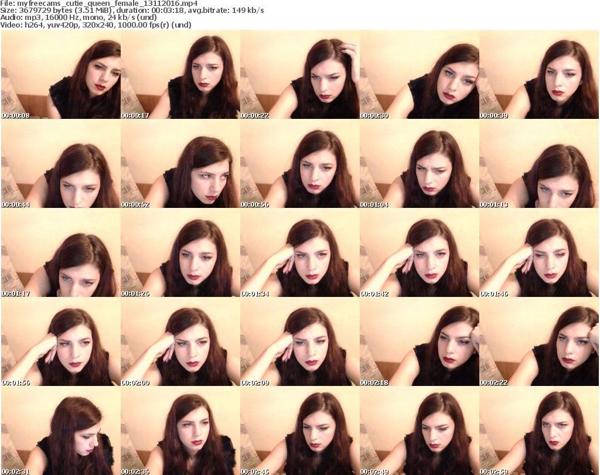Image resolution: width=600 pixels, height=475 pixels.
Task: Pick the frame at 00:02:18
Action: click(x=420, y=342)
